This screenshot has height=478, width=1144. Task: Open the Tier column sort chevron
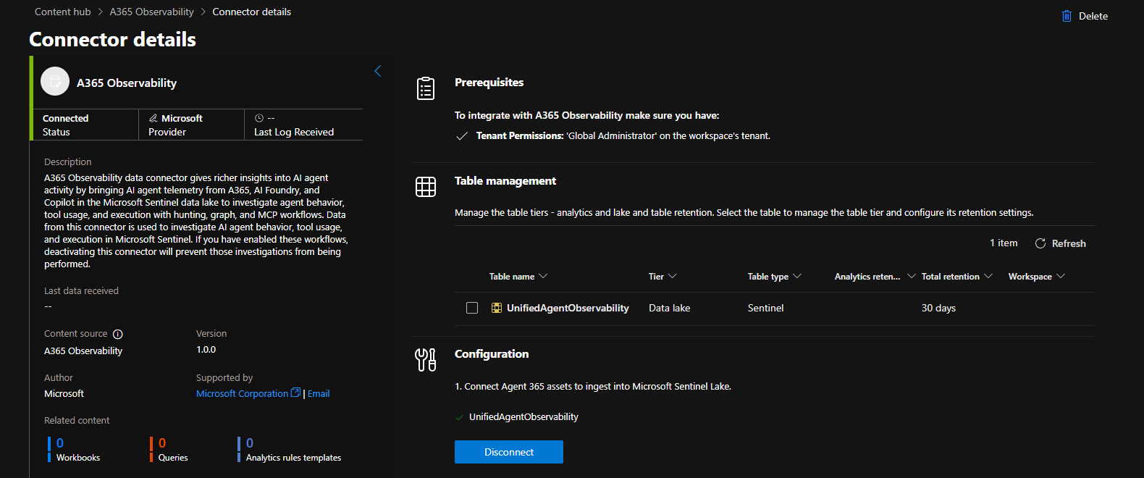click(x=673, y=276)
